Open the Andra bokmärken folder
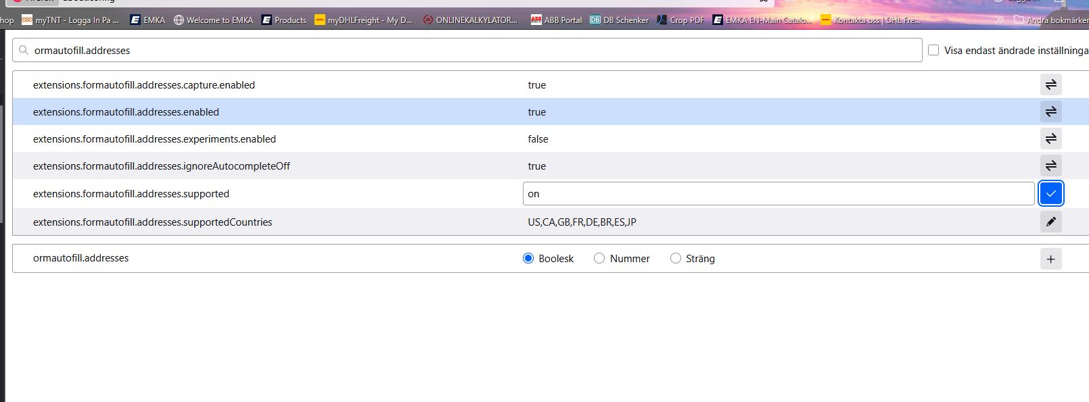Viewport: 1089px width, 402px height. tap(1051, 20)
